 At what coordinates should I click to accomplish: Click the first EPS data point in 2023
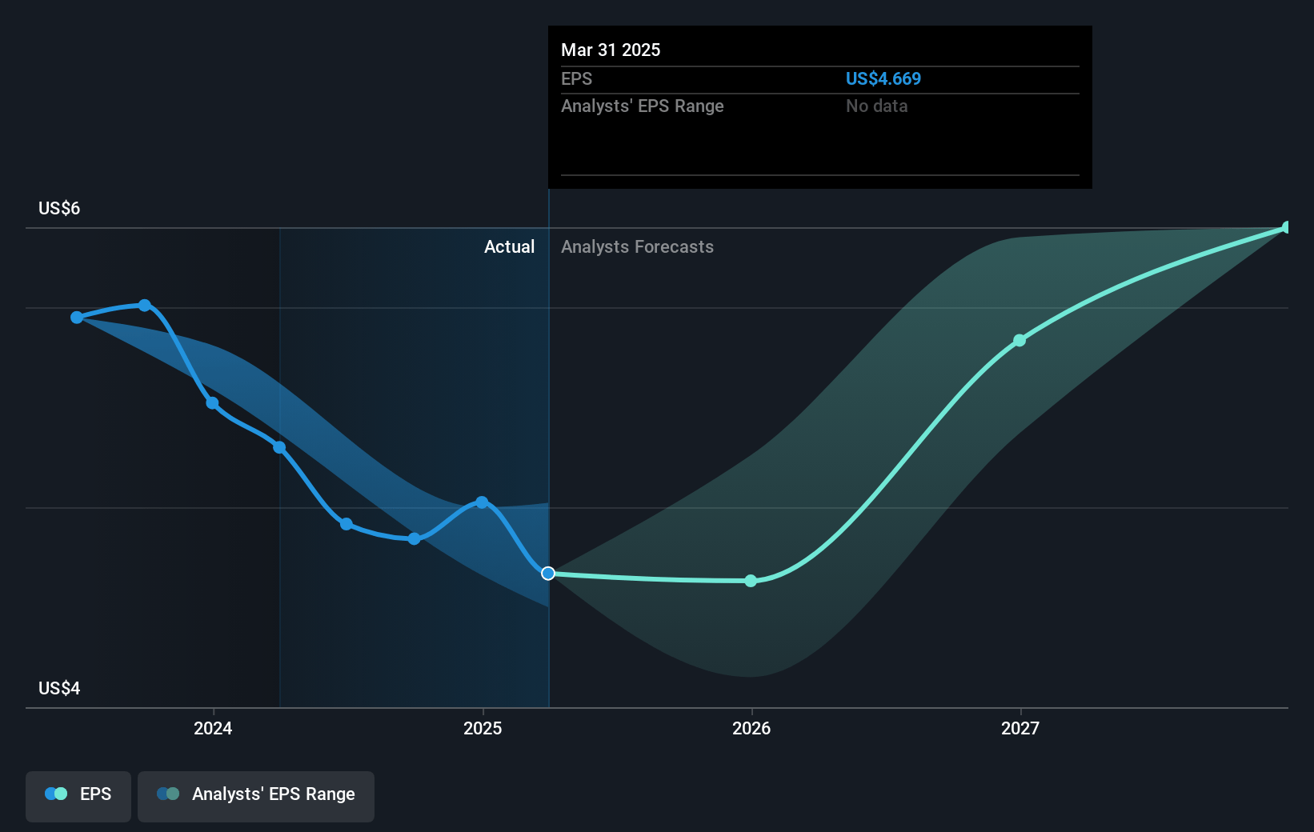coord(77,318)
